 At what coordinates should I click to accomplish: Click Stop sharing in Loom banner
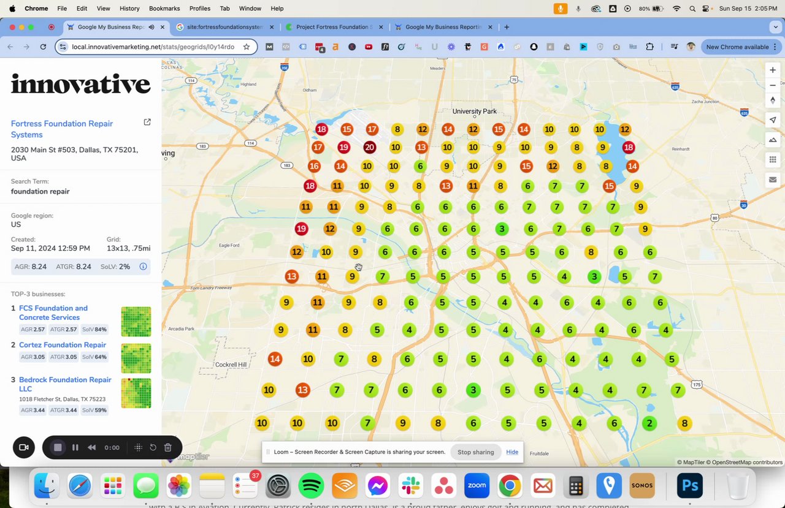tap(475, 452)
